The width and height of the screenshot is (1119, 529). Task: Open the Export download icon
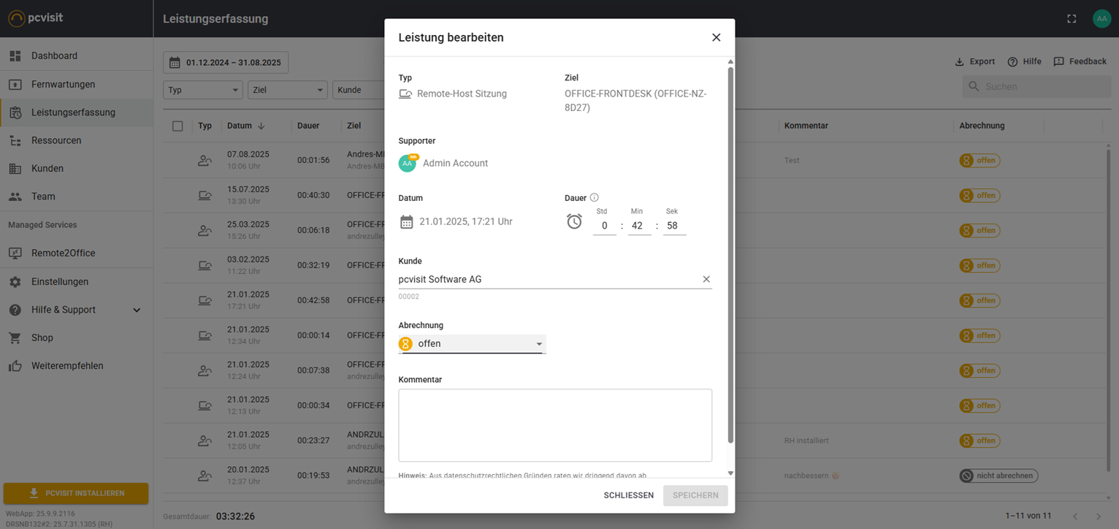click(x=960, y=62)
